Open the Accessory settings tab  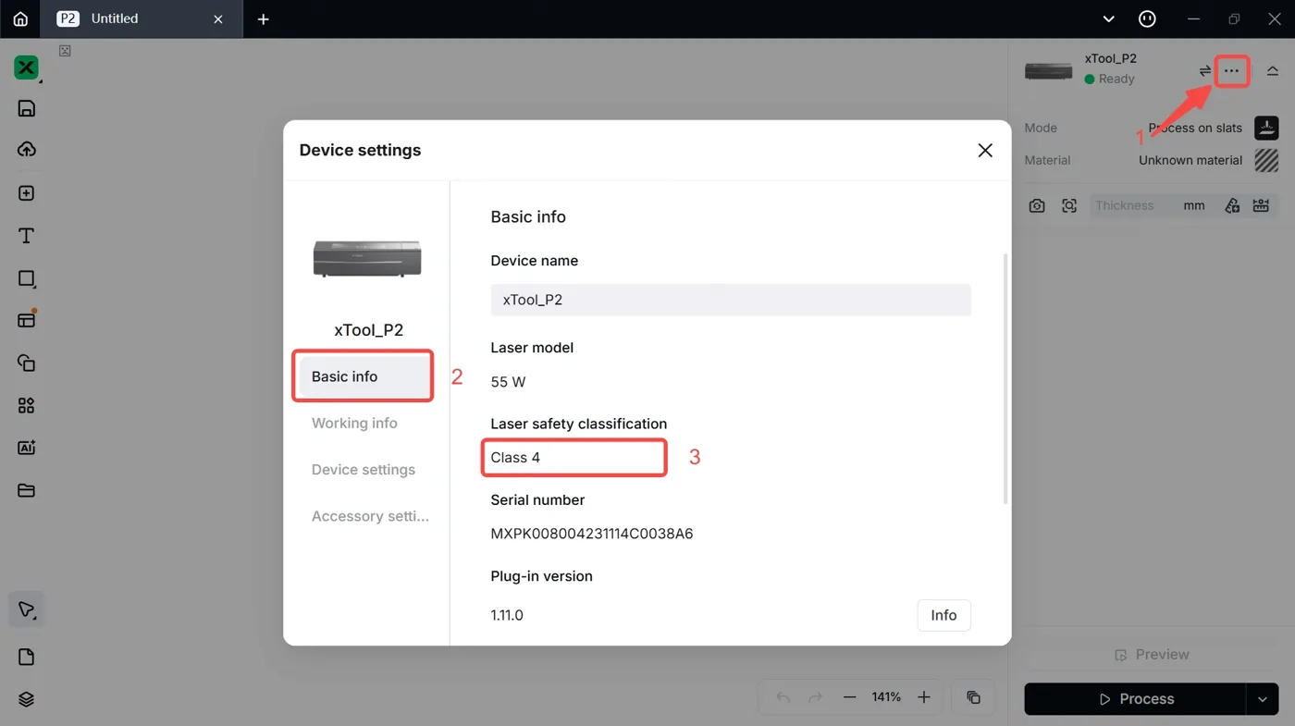click(x=370, y=516)
